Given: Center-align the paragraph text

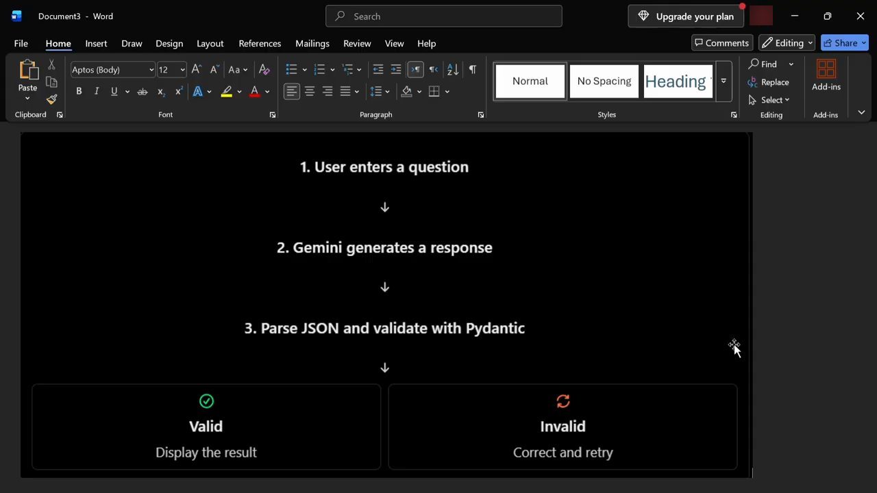Looking at the screenshot, I should pyautogui.click(x=310, y=91).
